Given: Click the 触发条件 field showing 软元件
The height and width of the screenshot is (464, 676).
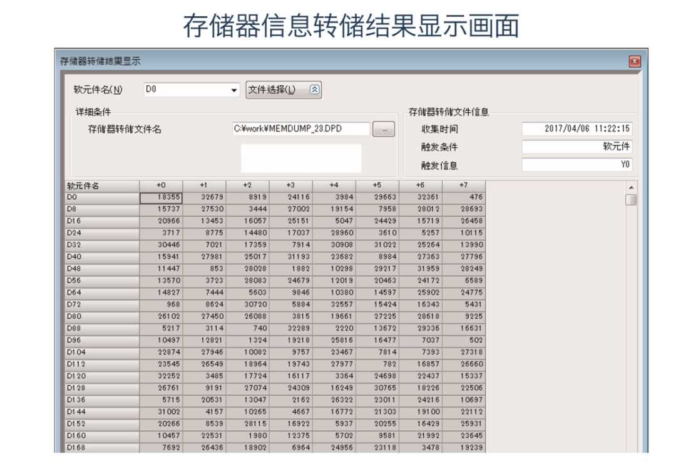Looking at the screenshot, I should pos(576,147).
